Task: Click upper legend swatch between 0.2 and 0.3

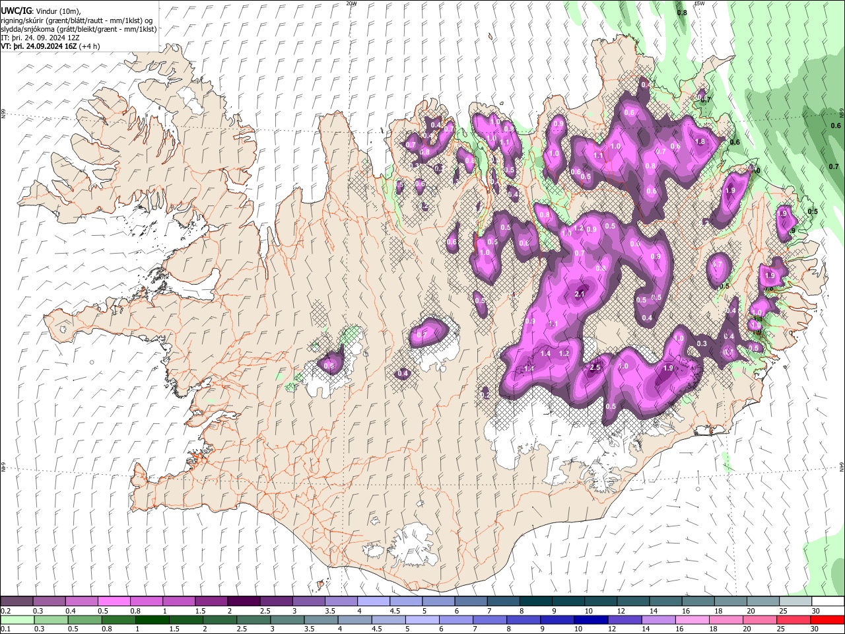Action: click(x=17, y=602)
